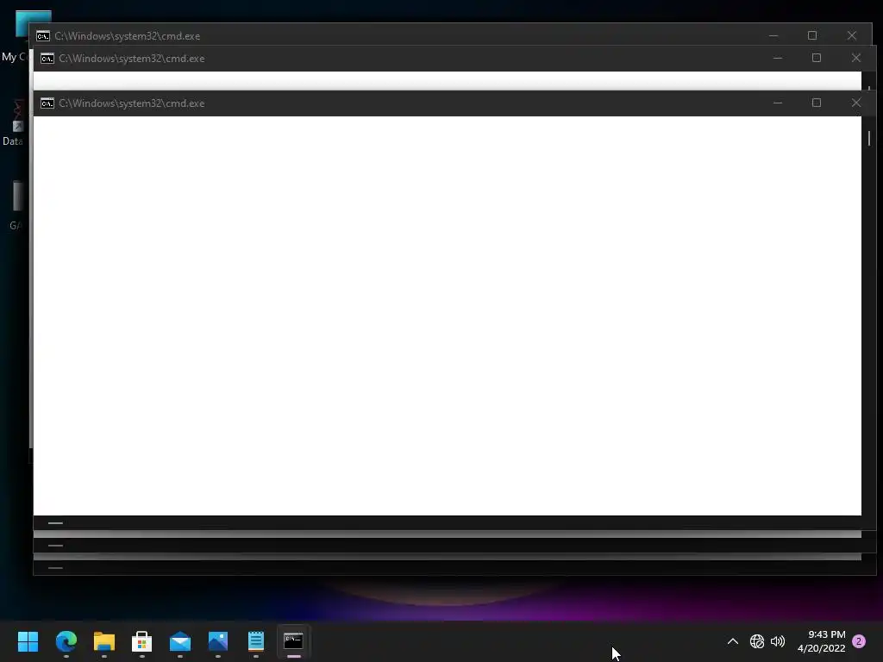Open network status globe icon
This screenshot has width=883, height=662.
point(757,641)
